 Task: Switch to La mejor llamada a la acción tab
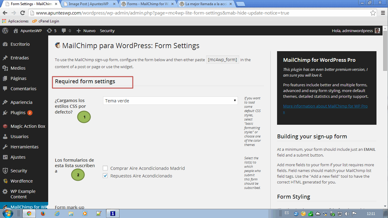pos(206,4)
